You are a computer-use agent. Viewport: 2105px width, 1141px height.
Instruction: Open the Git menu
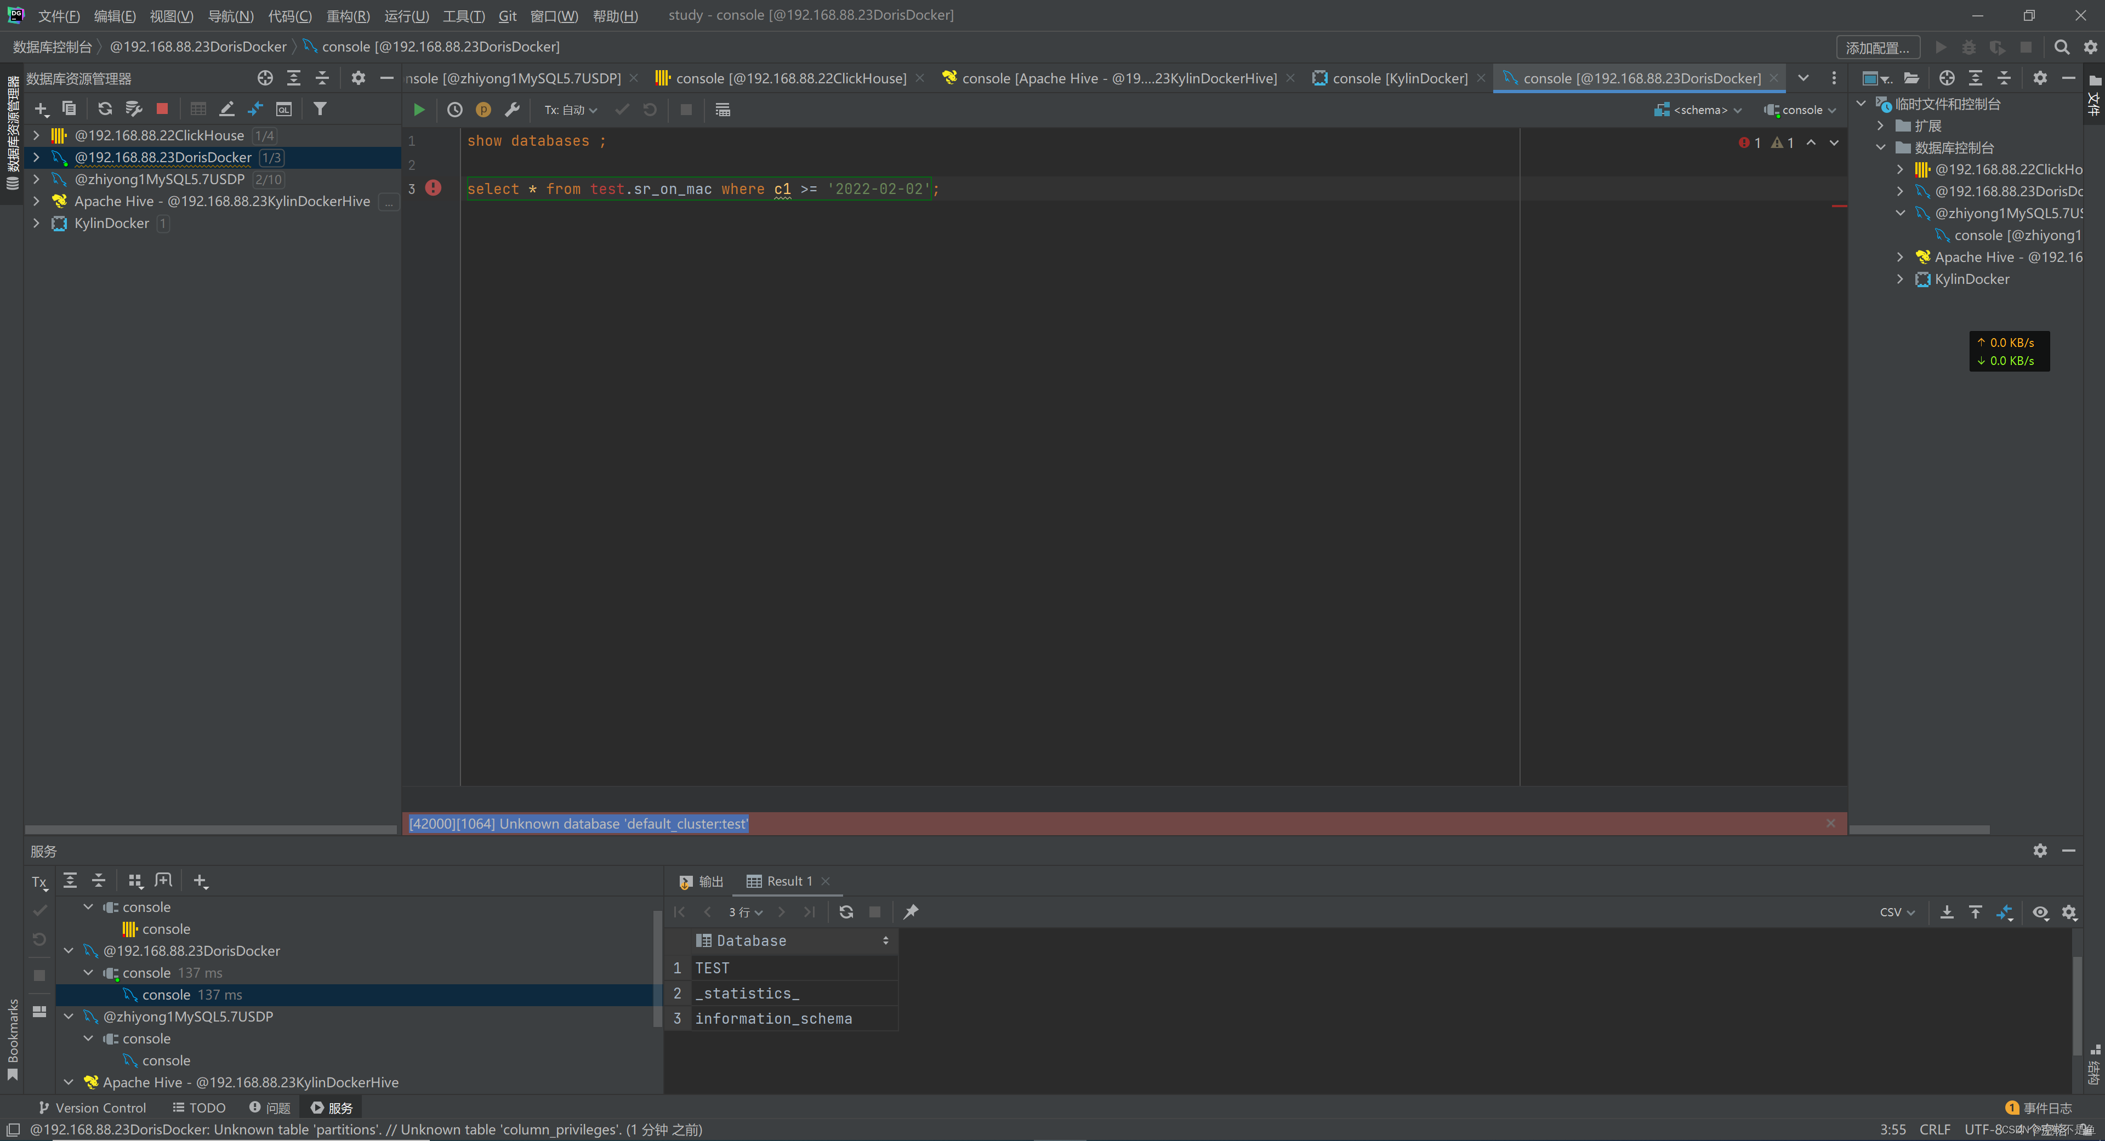507,15
